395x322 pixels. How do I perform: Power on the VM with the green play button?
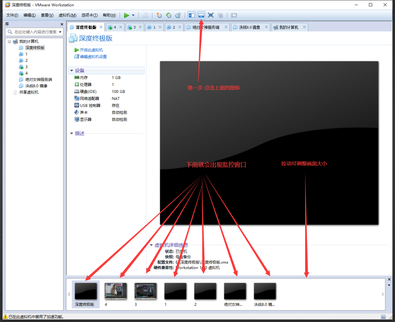click(x=127, y=15)
